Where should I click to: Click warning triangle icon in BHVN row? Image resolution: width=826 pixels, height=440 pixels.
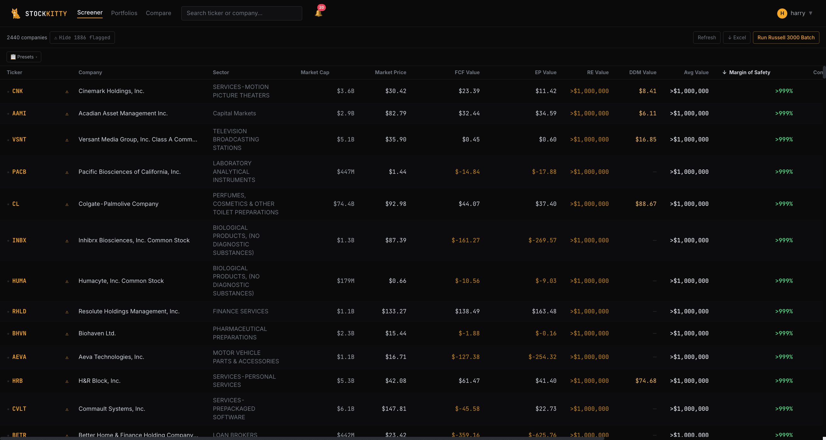[x=67, y=334]
